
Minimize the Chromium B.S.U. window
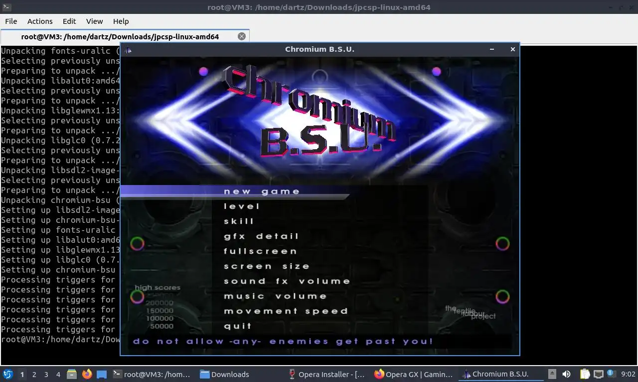point(492,49)
